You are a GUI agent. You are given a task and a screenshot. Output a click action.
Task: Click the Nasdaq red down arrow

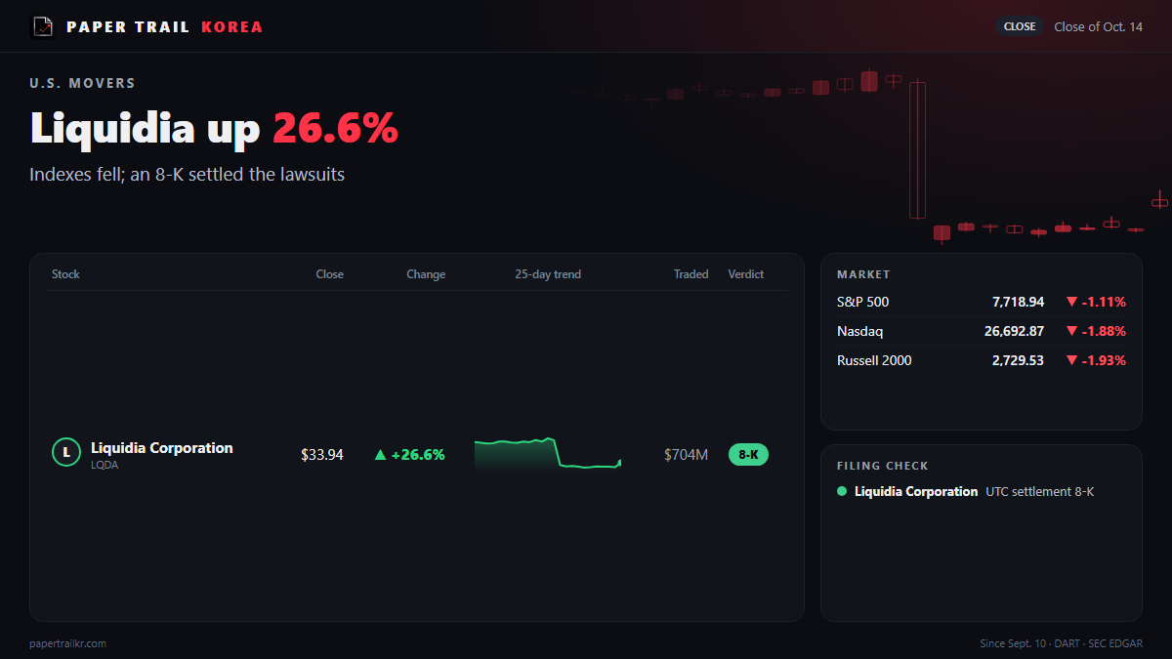[1071, 332]
